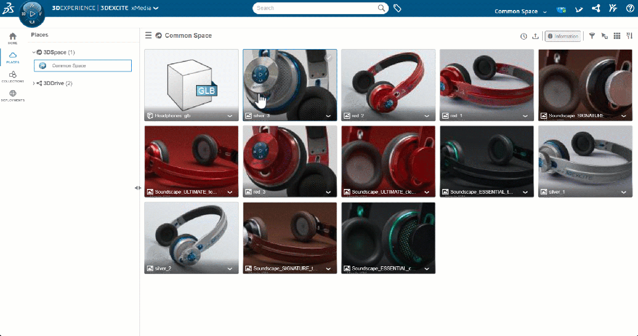Select Common Space in Places tree

(69, 66)
